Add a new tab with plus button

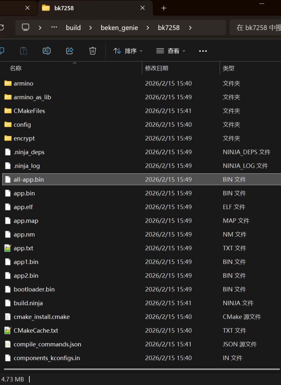[x=163, y=8]
